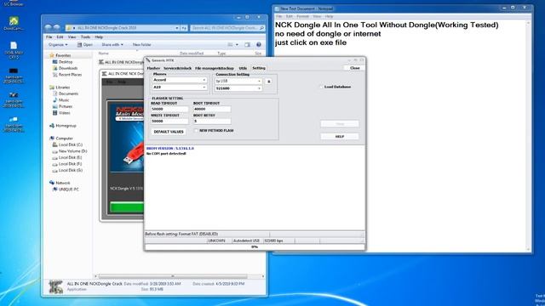Open the Tools menu in Explorer
This screenshot has width=545, height=306.
click(85, 37)
